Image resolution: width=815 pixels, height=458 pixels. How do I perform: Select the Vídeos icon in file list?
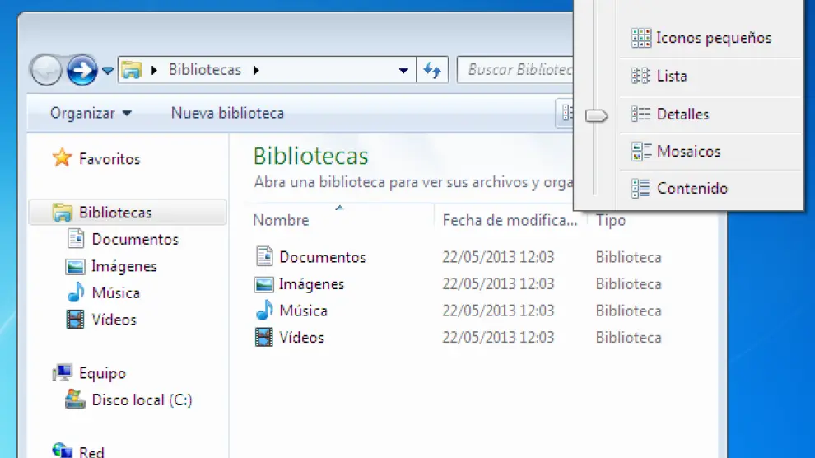[x=263, y=337]
